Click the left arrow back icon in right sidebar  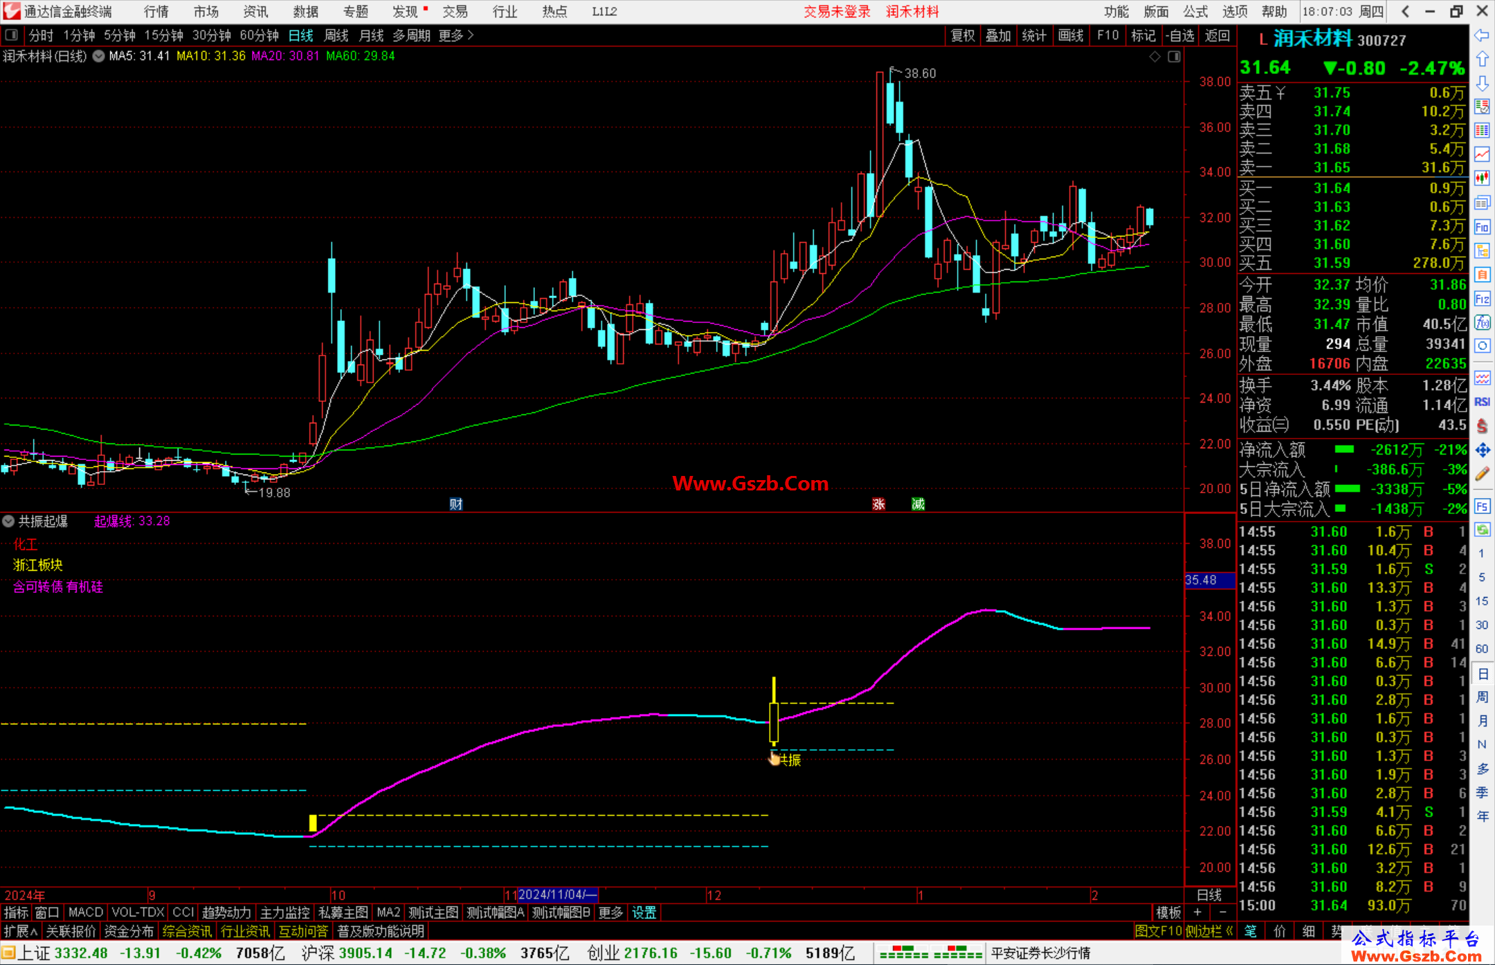coord(1482,35)
